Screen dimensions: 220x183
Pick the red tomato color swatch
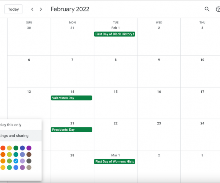point(3,148)
